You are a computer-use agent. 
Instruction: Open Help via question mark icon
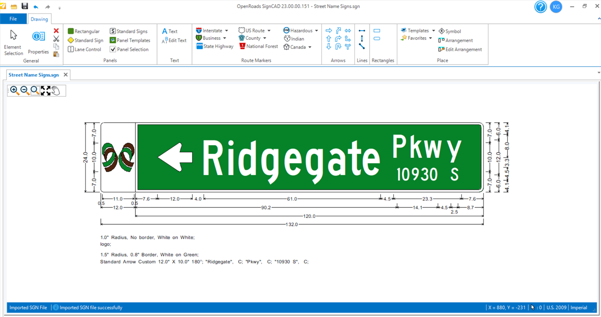(x=540, y=7)
